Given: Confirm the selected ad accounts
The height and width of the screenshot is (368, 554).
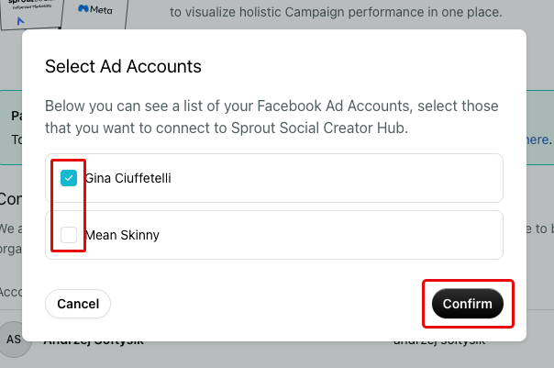Looking at the screenshot, I should tap(468, 304).
